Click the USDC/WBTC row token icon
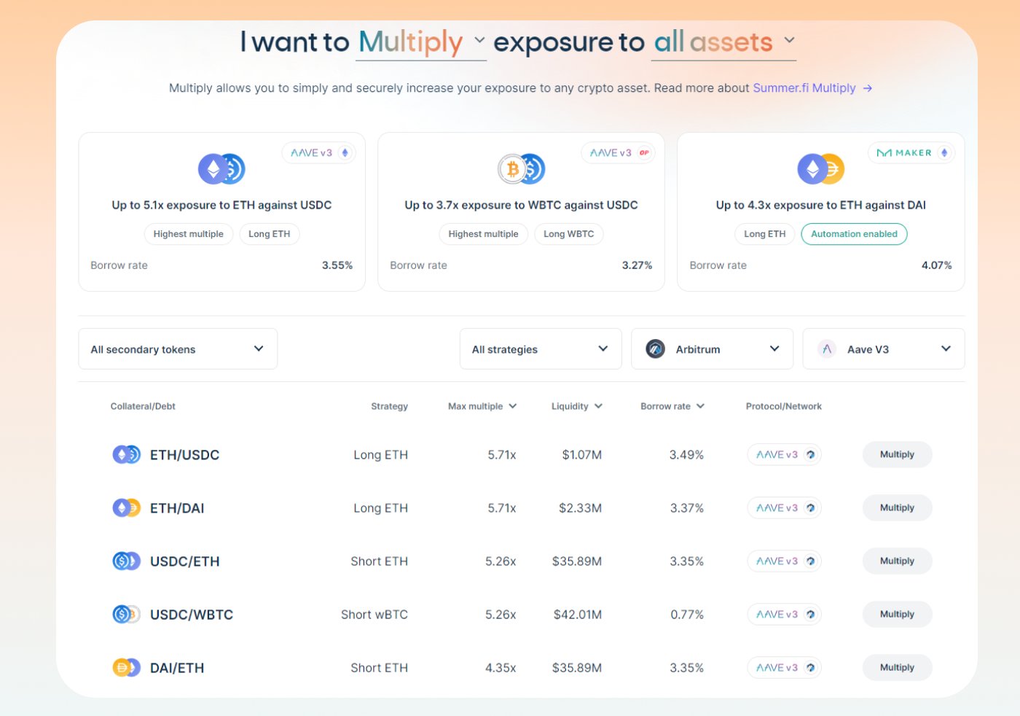 tap(126, 615)
